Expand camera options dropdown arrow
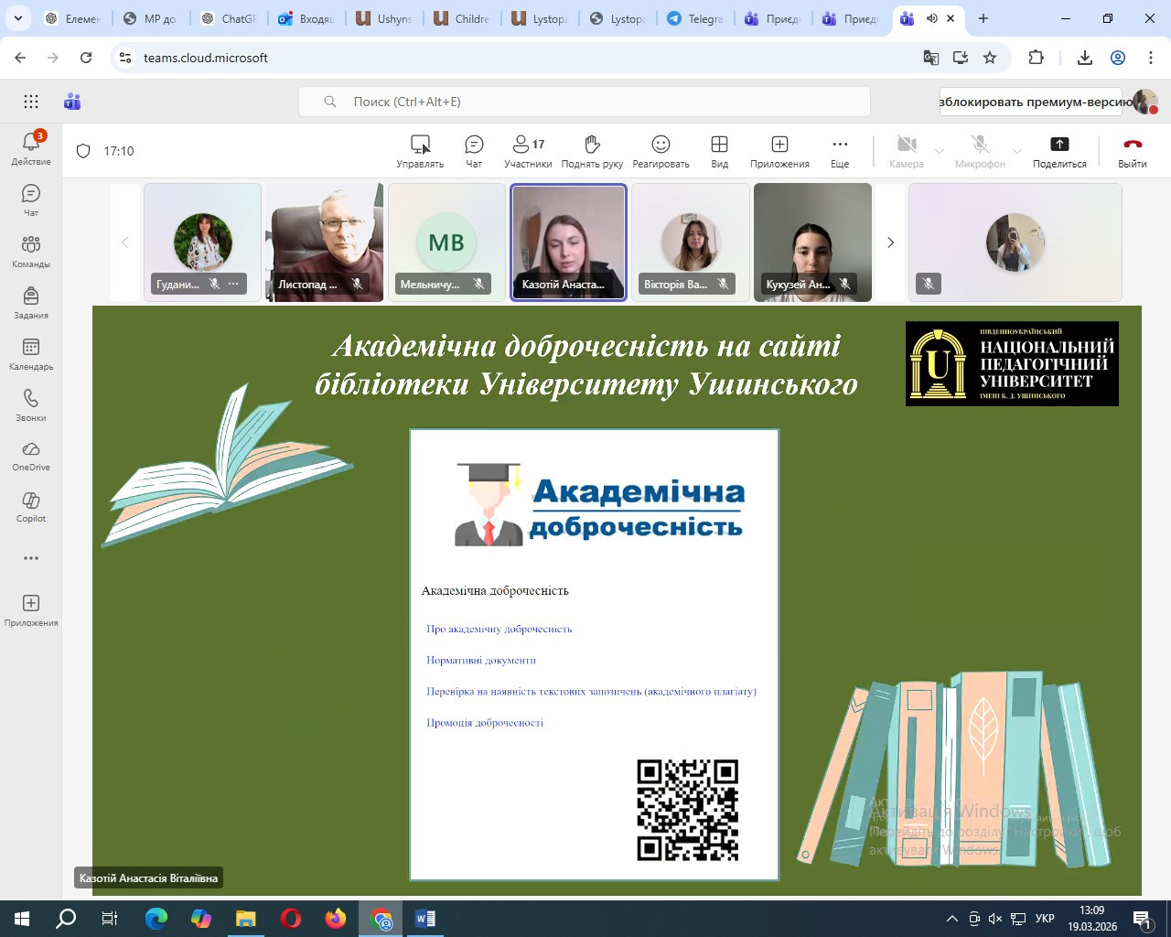Image resolution: width=1171 pixels, height=937 pixels. [x=940, y=151]
